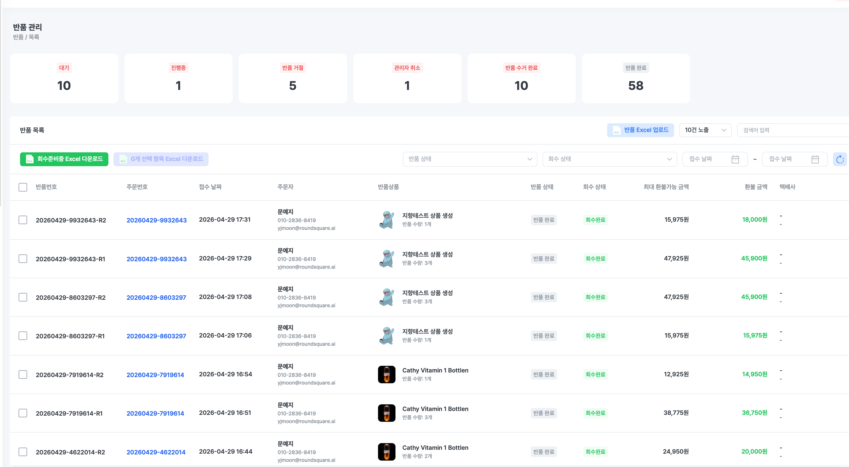Click the 반품 breadcrumb link

click(x=18, y=37)
